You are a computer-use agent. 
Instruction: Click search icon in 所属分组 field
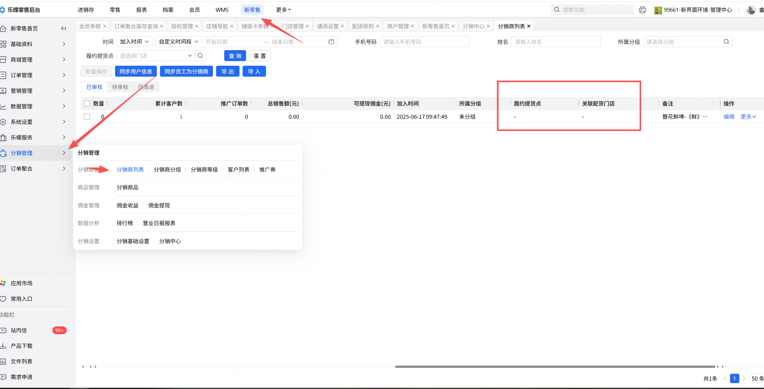pyautogui.click(x=726, y=42)
